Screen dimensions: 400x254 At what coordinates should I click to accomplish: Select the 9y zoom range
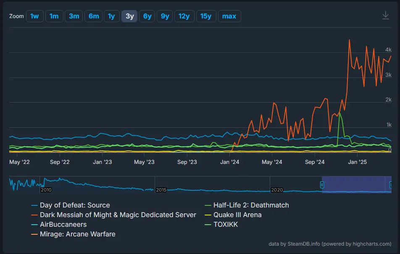165,16
